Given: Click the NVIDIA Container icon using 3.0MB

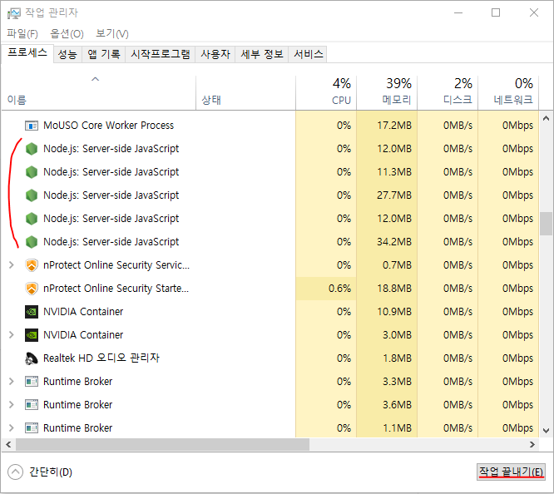Looking at the screenshot, I should [x=32, y=335].
